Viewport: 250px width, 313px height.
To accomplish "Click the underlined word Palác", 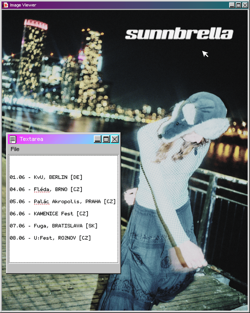I will [41, 202].
